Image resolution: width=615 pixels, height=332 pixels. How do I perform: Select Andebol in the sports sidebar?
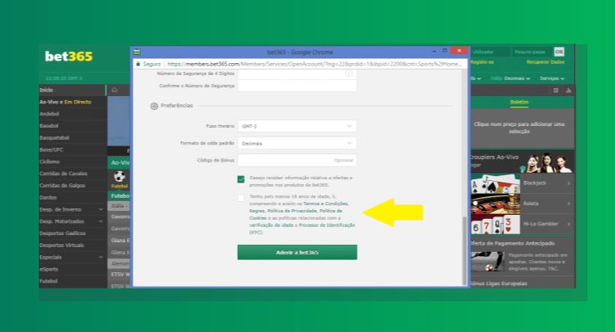tap(72, 114)
